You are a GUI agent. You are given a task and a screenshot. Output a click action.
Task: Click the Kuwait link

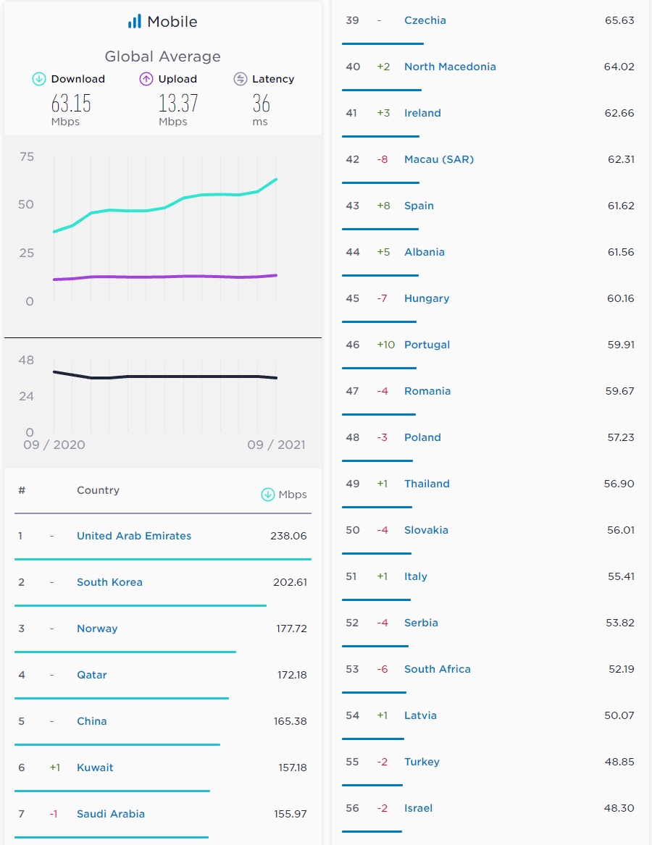(x=95, y=768)
